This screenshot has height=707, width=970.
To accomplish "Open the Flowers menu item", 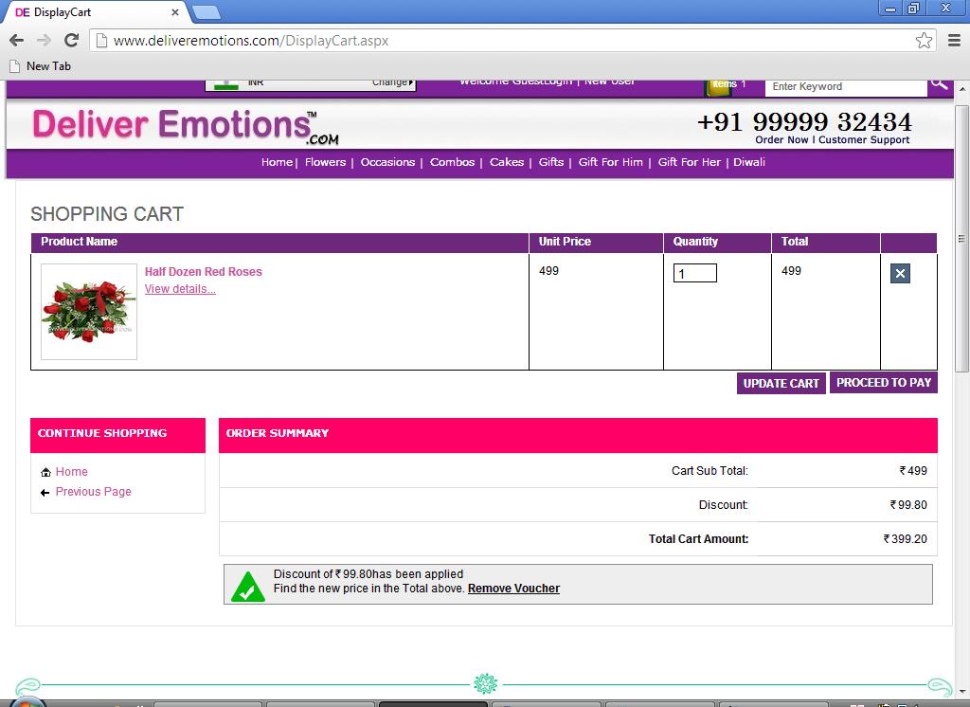I will [x=325, y=162].
